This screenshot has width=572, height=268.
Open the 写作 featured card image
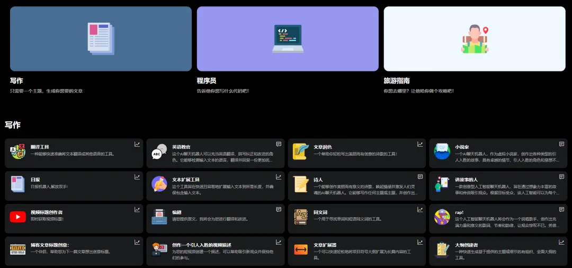pos(101,39)
